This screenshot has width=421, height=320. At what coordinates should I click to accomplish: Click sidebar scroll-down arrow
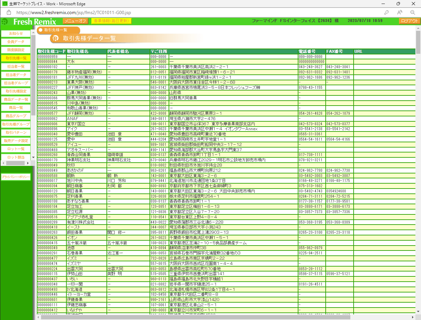(33, 157)
